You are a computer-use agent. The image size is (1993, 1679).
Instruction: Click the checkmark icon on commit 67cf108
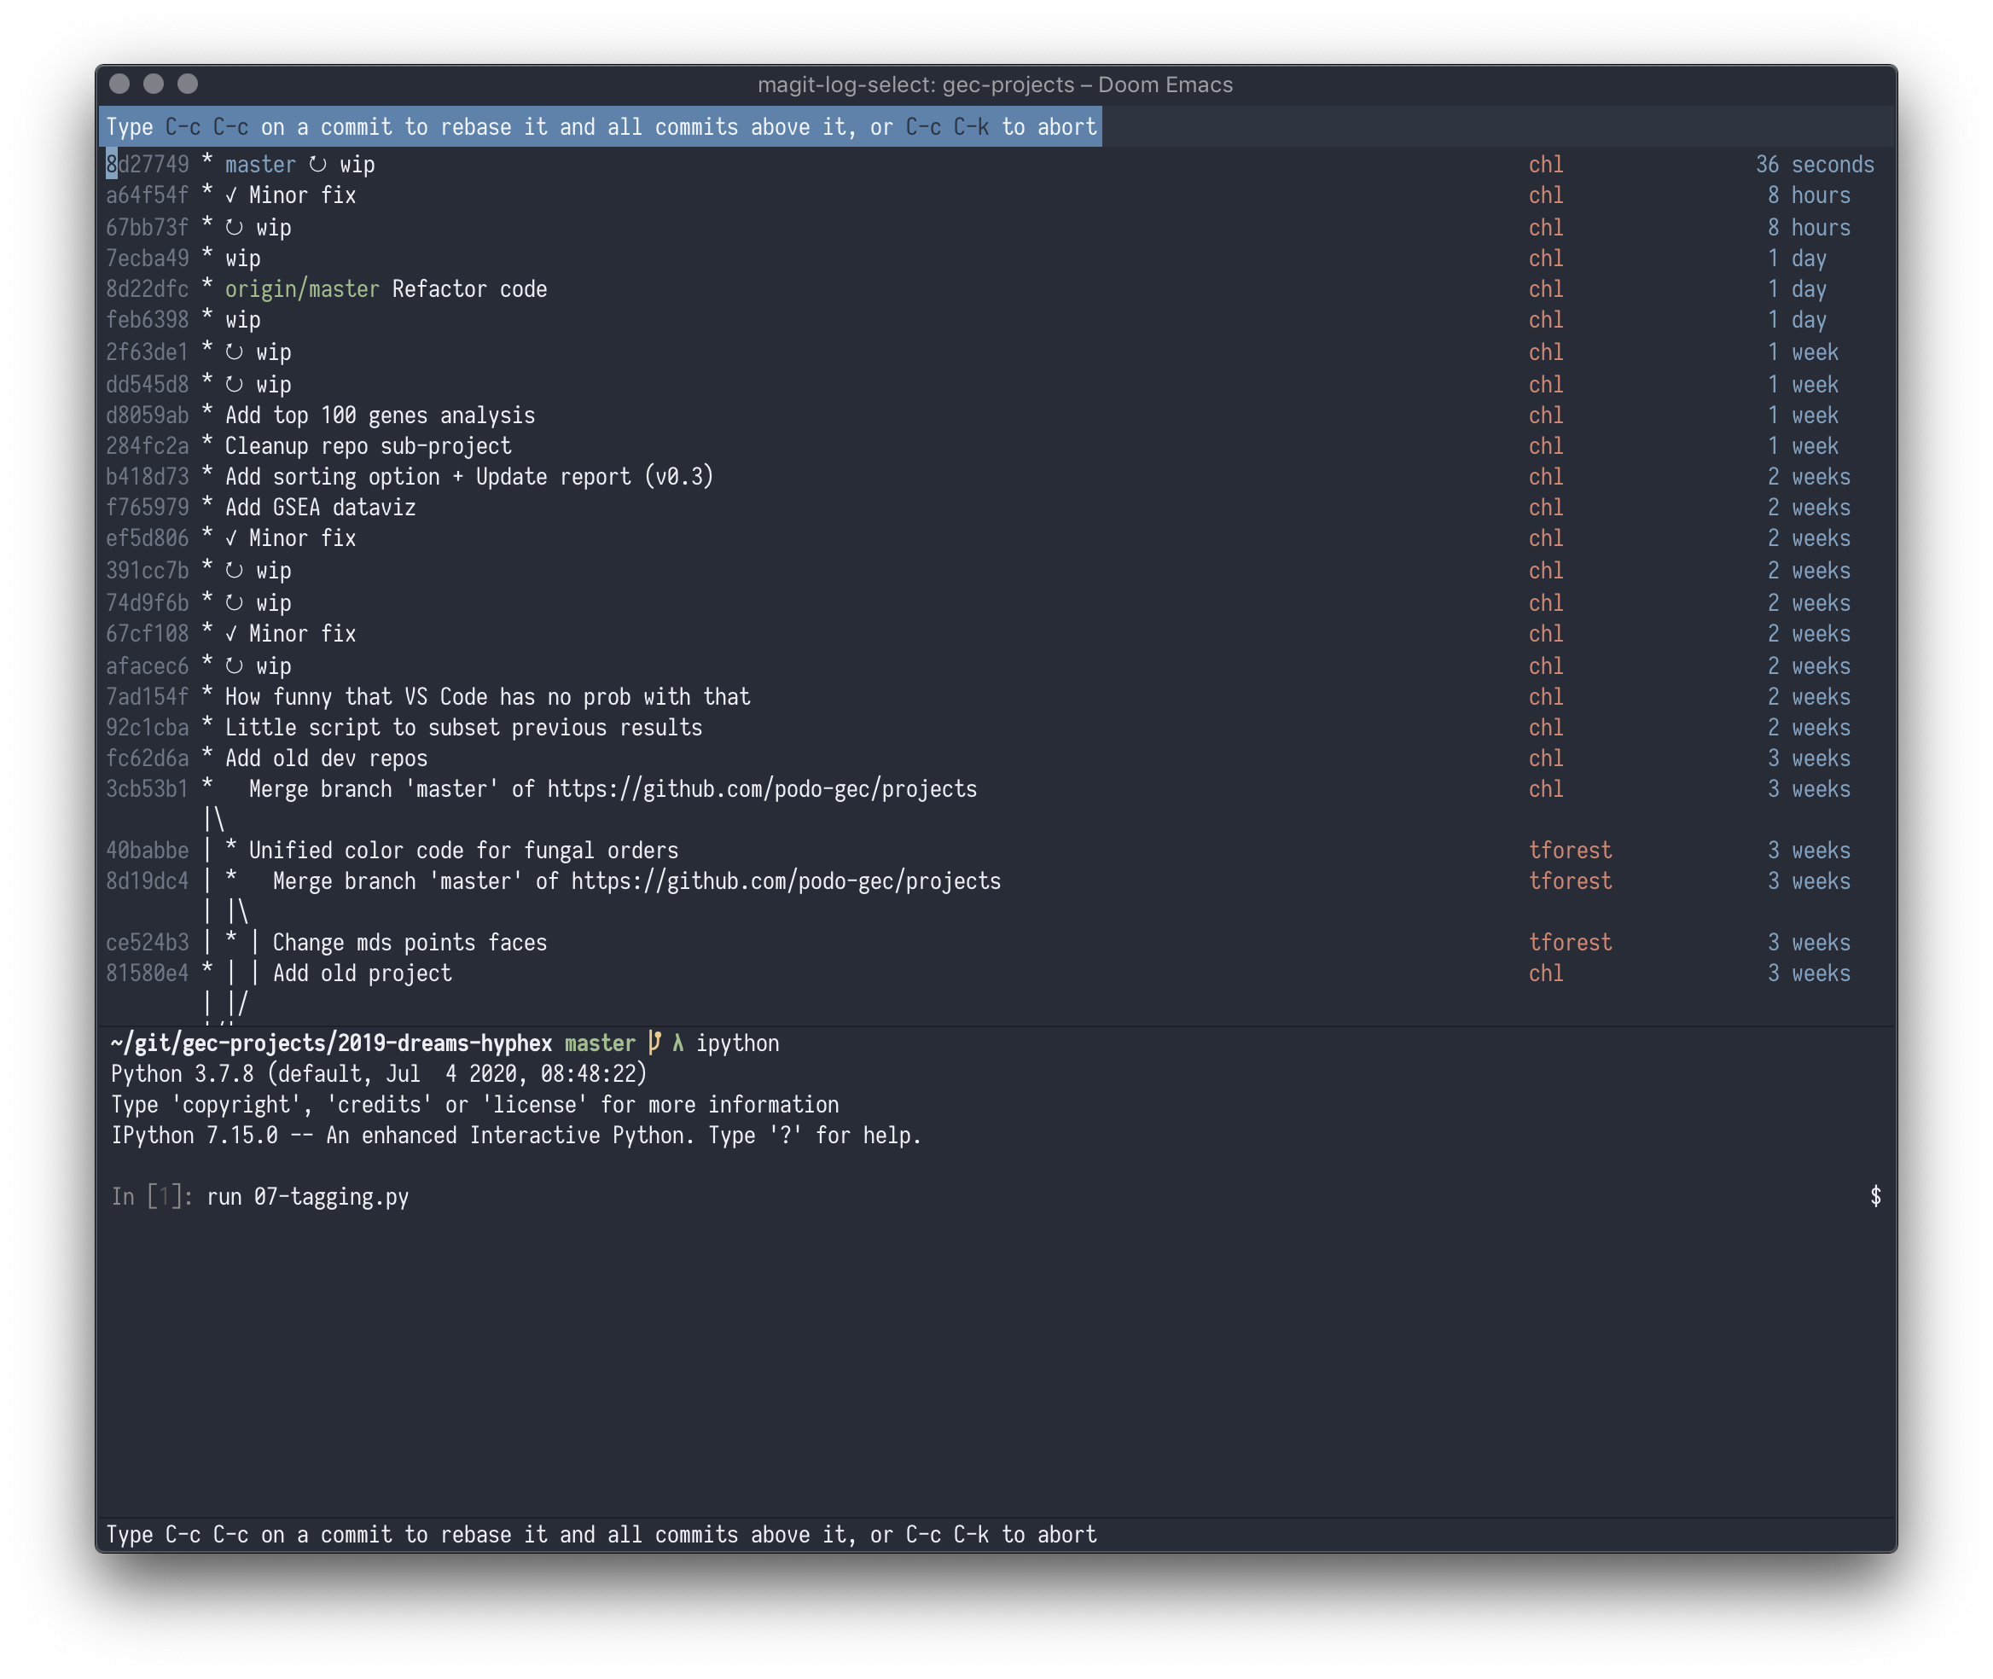[231, 634]
